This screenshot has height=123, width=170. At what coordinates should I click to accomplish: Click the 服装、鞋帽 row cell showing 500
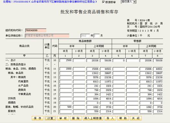pos(66,107)
